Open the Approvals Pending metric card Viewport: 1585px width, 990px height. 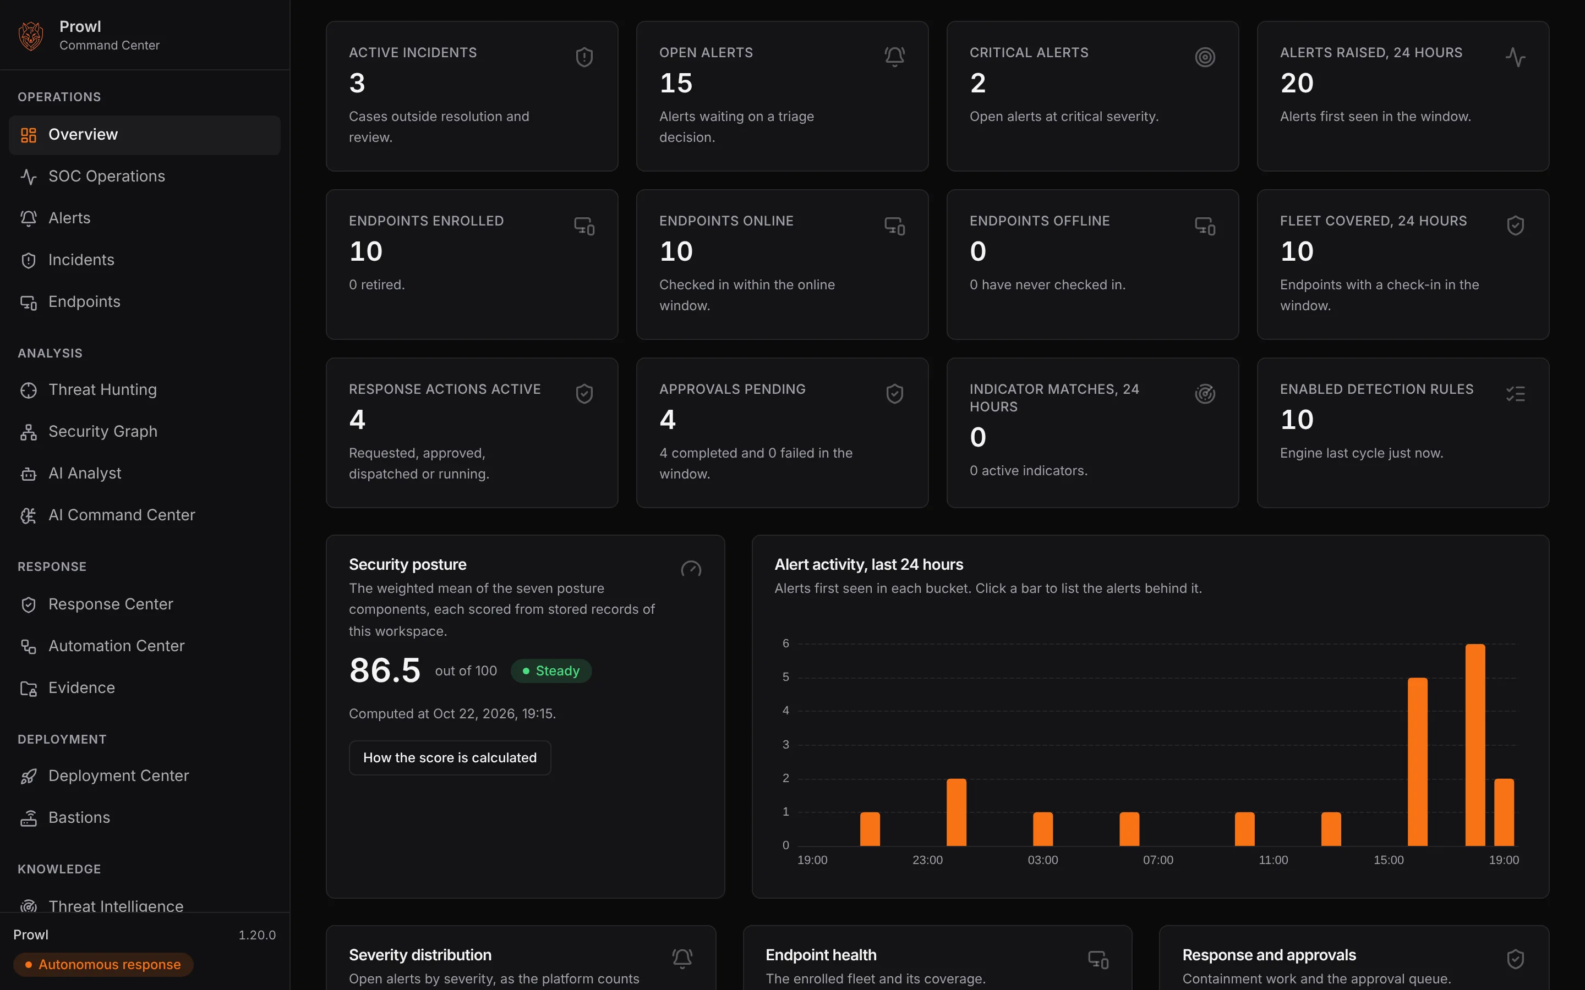pyautogui.click(x=782, y=433)
